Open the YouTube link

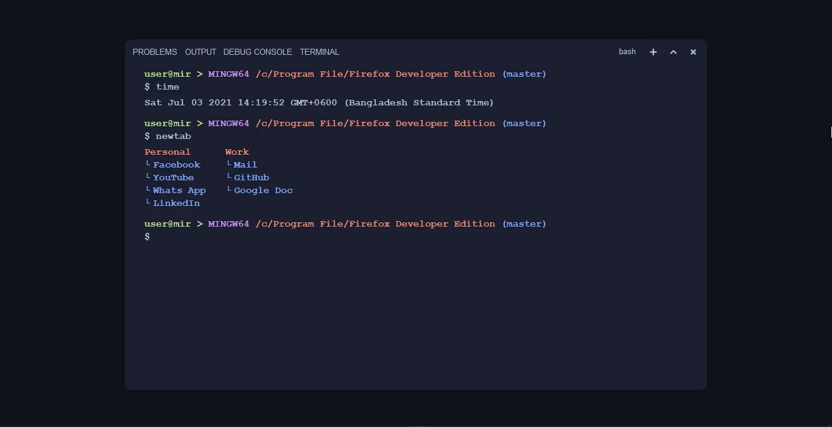174,177
